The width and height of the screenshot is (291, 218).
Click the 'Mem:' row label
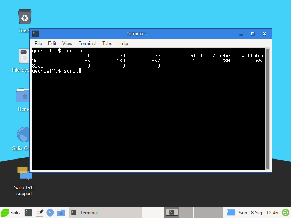pyautogui.click(x=37, y=61)
